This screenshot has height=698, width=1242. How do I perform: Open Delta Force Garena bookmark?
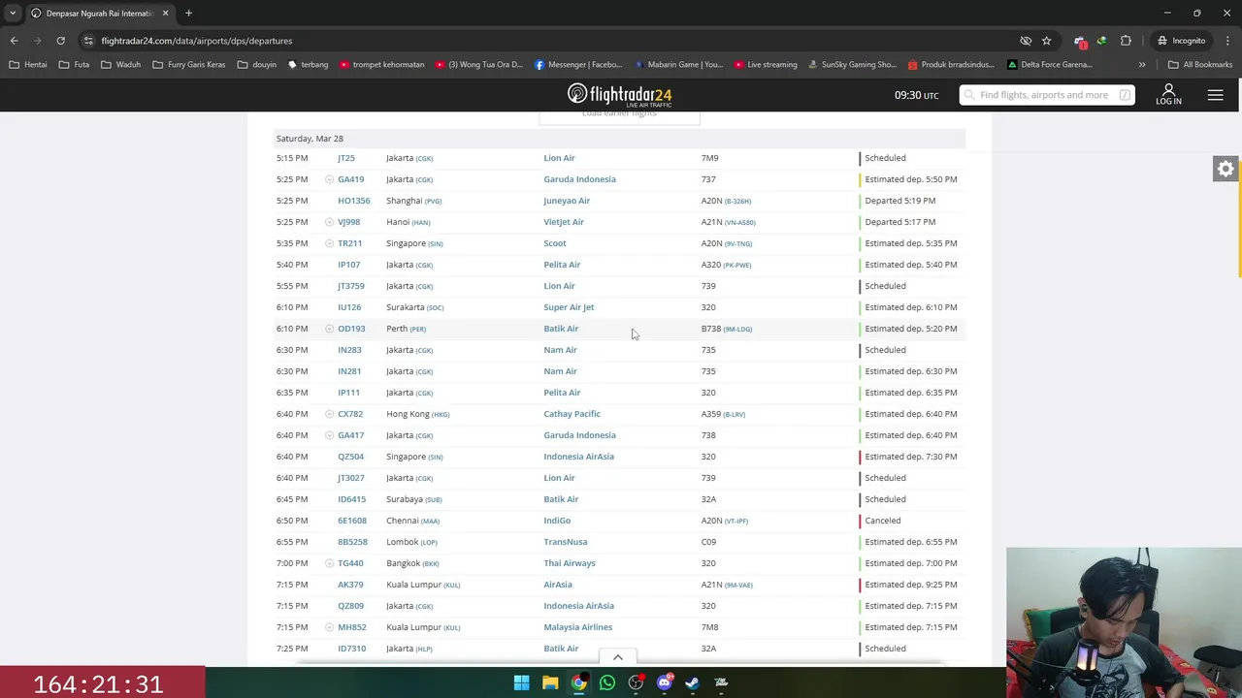(x=1049, y=65)
